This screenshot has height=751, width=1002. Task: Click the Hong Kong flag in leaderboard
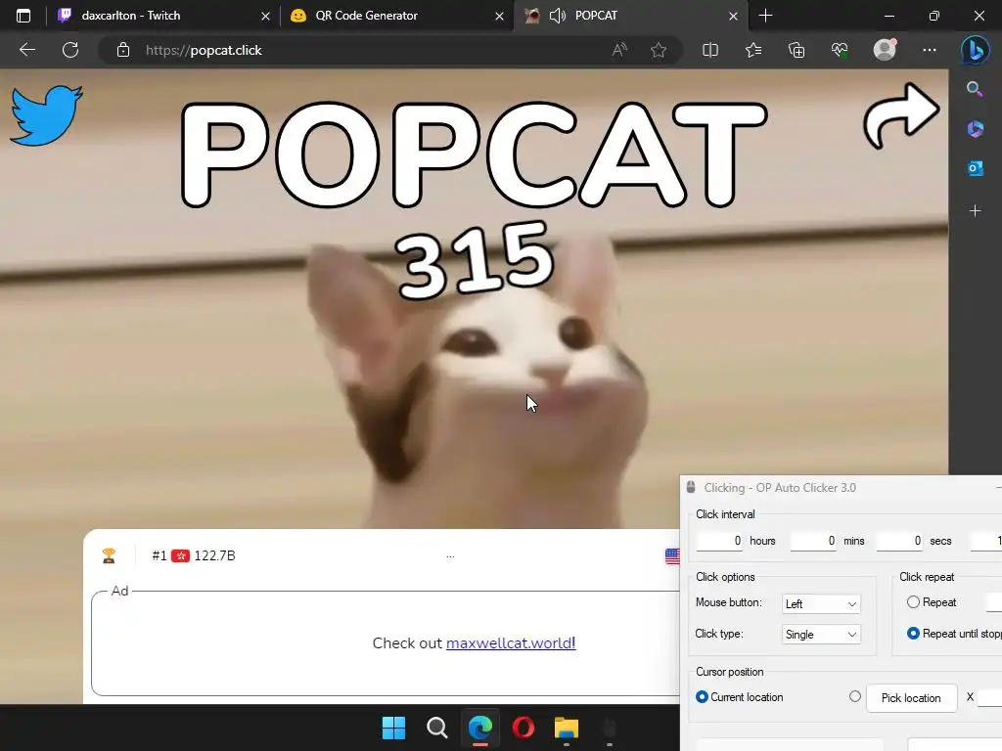(180, 555)
